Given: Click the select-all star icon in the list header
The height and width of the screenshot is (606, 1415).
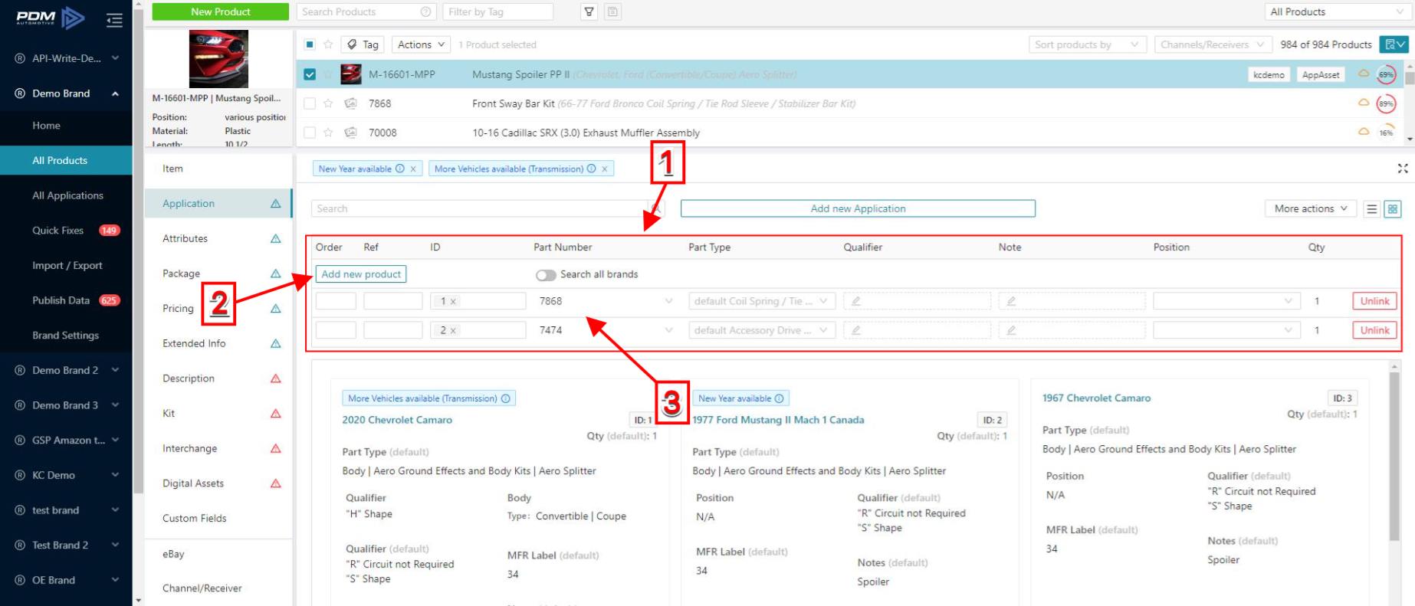Looking at the screenshot, I should pyautogui.click(x=328, y=44).
